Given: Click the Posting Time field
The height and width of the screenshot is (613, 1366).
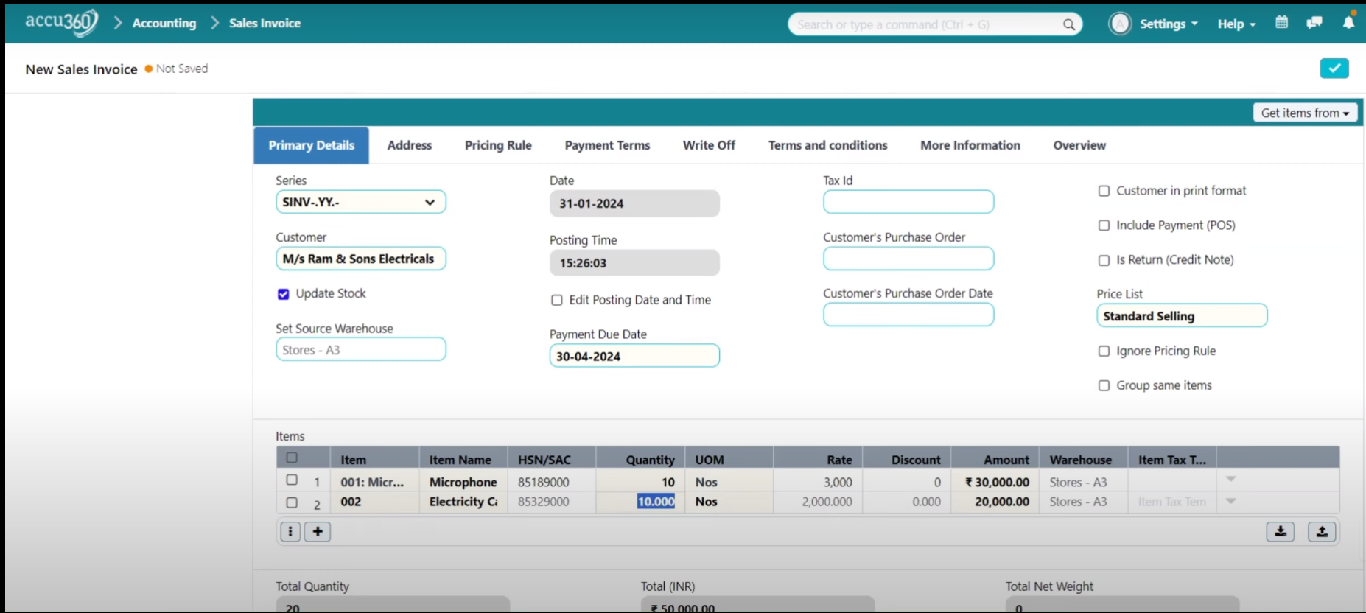Looking at the screenshot, I should tap(634, 263).
